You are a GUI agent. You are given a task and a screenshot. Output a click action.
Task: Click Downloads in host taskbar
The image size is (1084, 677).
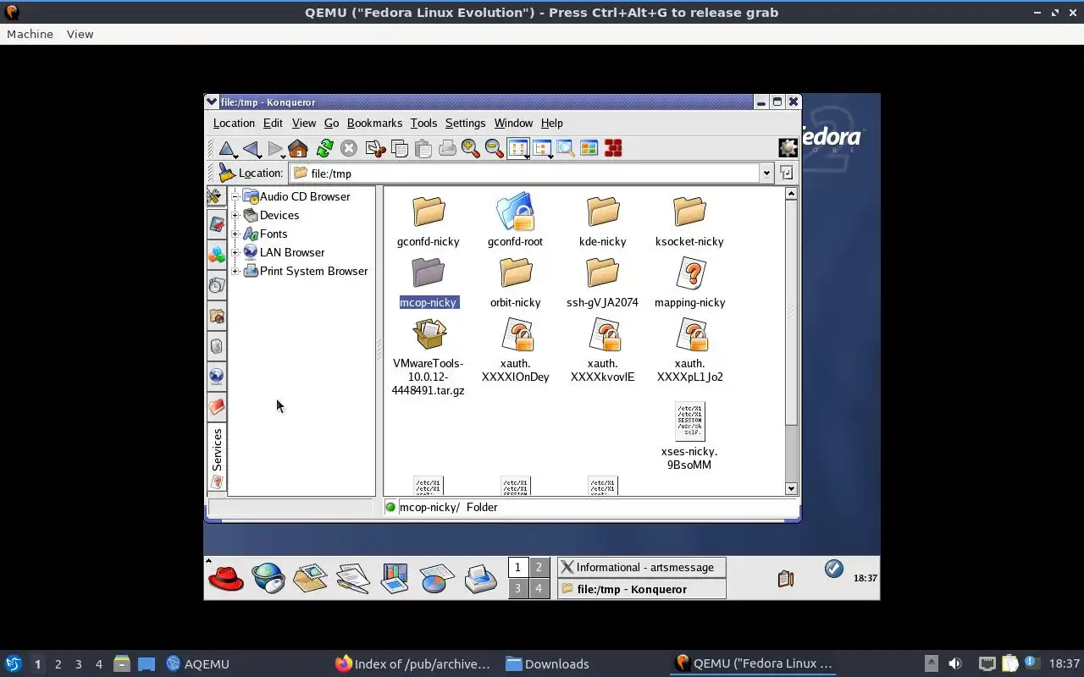(x=548, y=663)
